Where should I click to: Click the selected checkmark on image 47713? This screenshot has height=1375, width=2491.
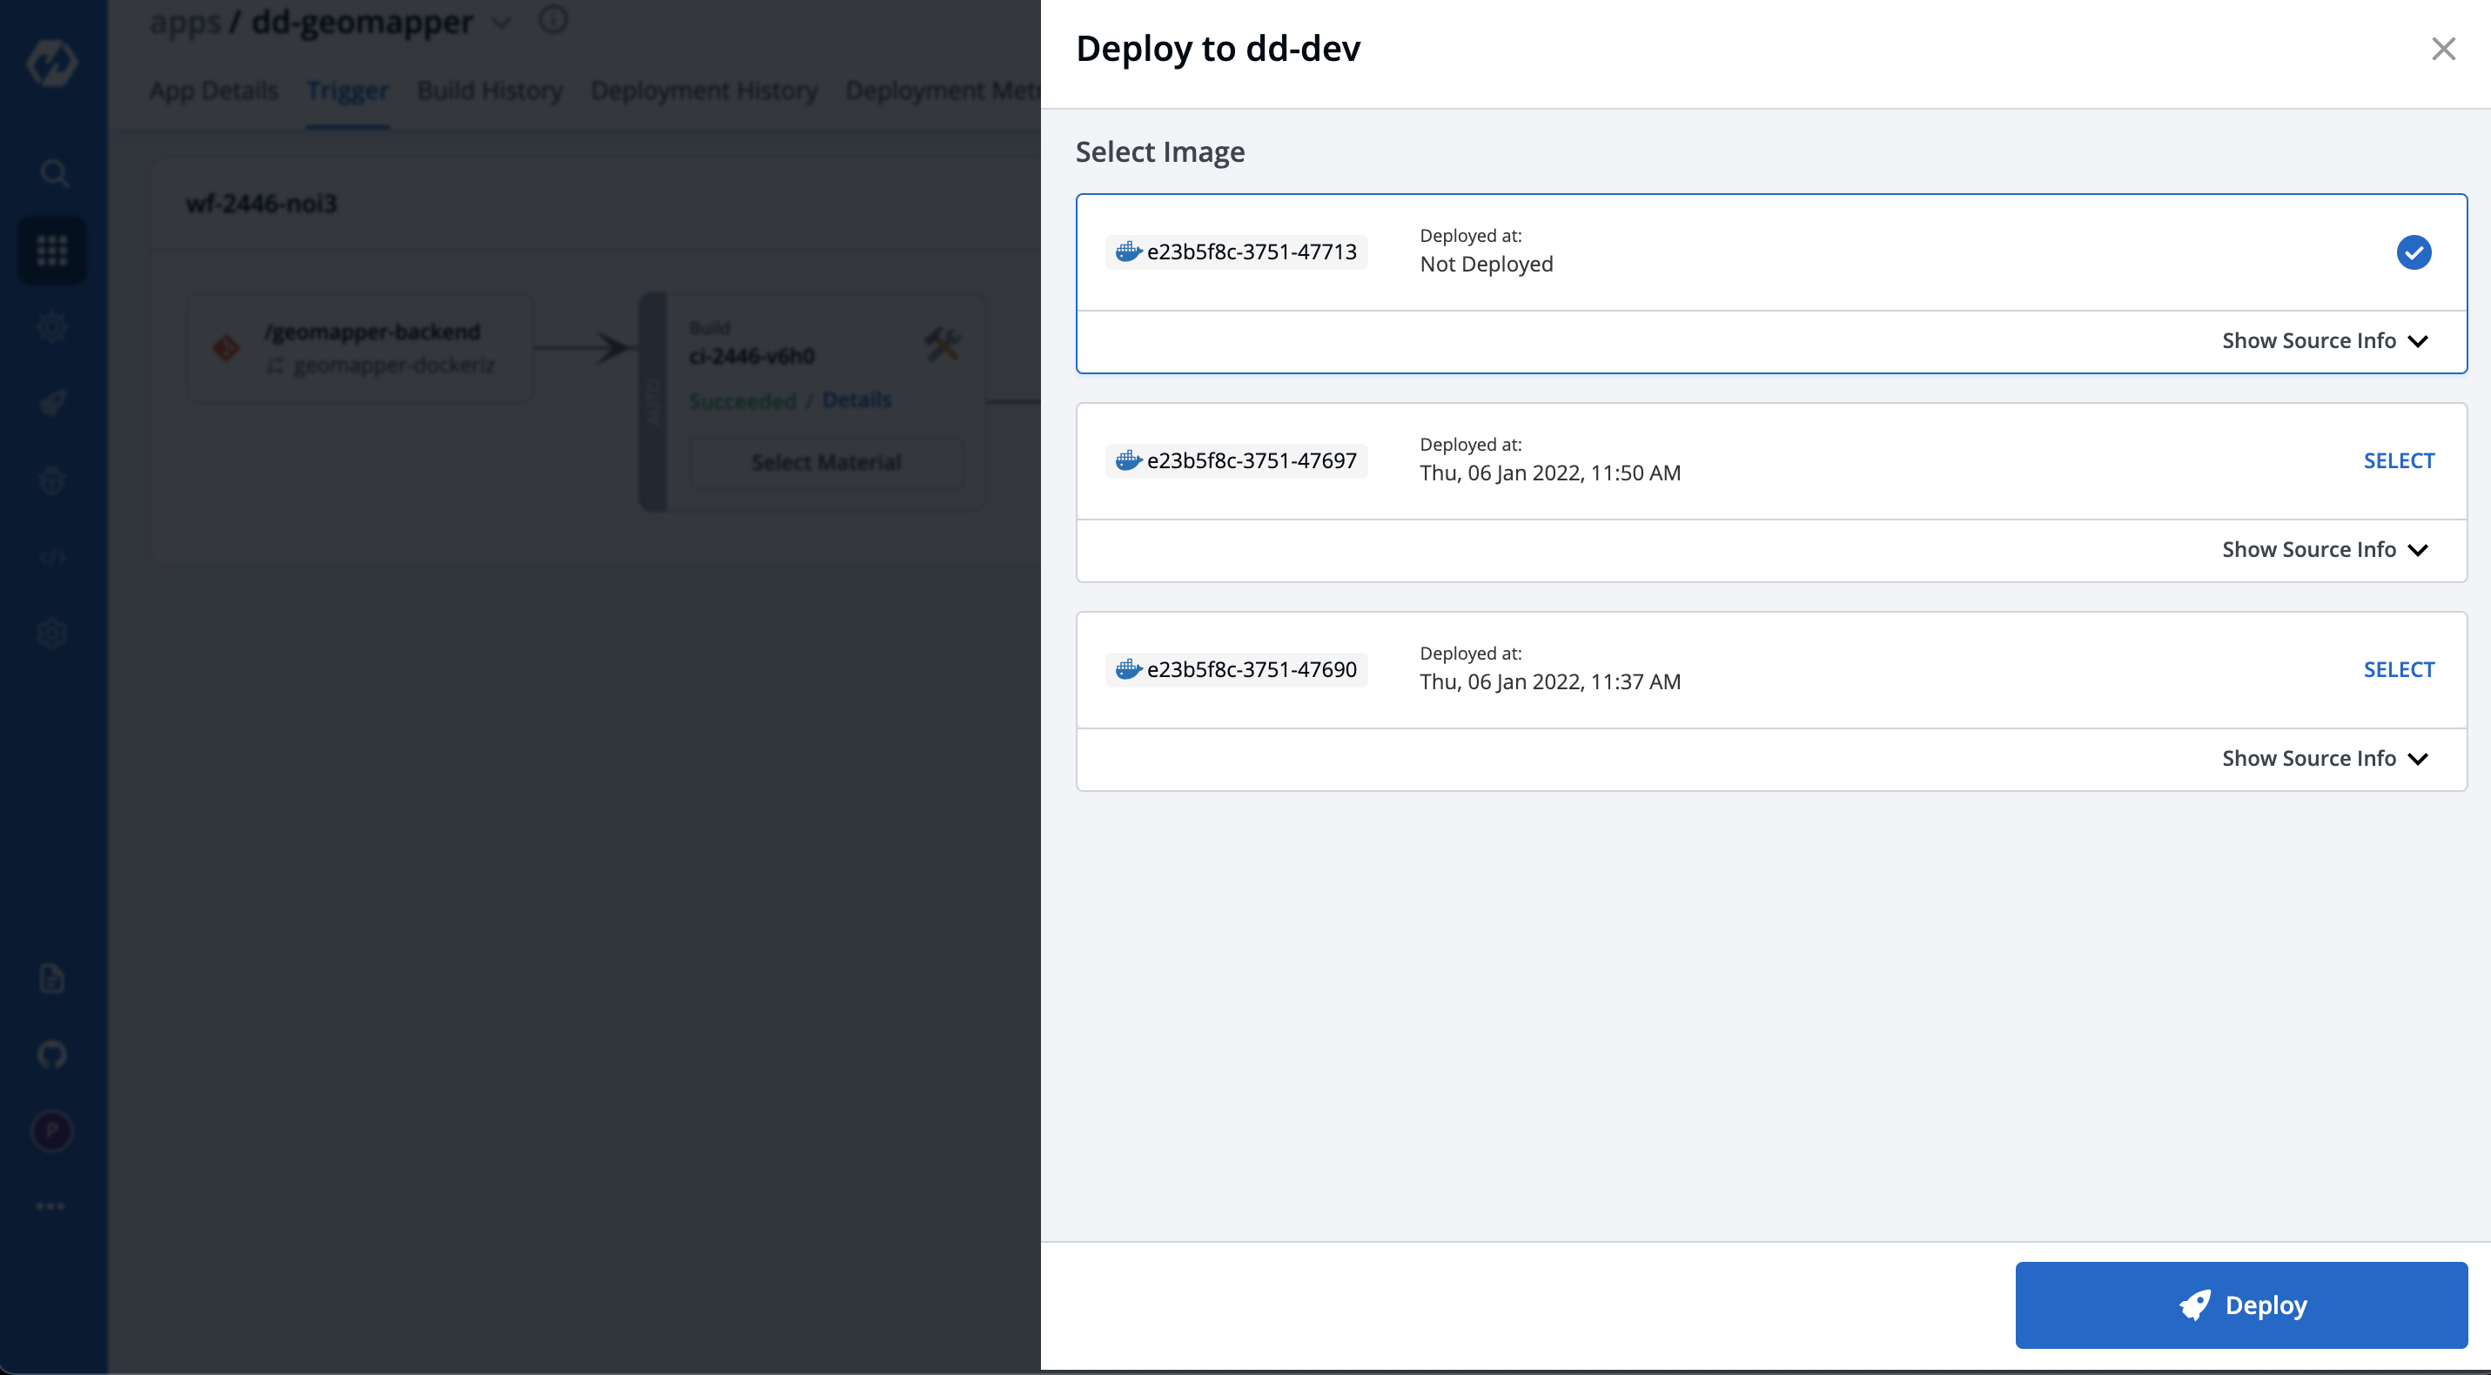pos(2414,252)
